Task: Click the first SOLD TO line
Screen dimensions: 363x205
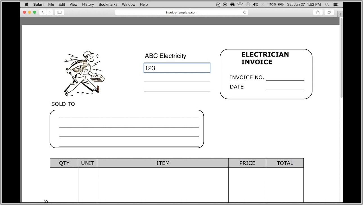Action: coord(129,115)
